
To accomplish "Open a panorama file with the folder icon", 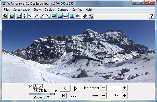I will click(5, 16).
